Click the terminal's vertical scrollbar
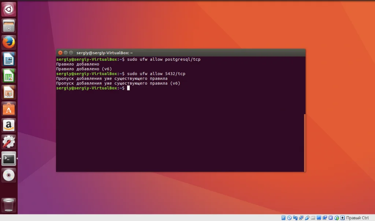Screen dimensions: 375x221 (305, 143)
